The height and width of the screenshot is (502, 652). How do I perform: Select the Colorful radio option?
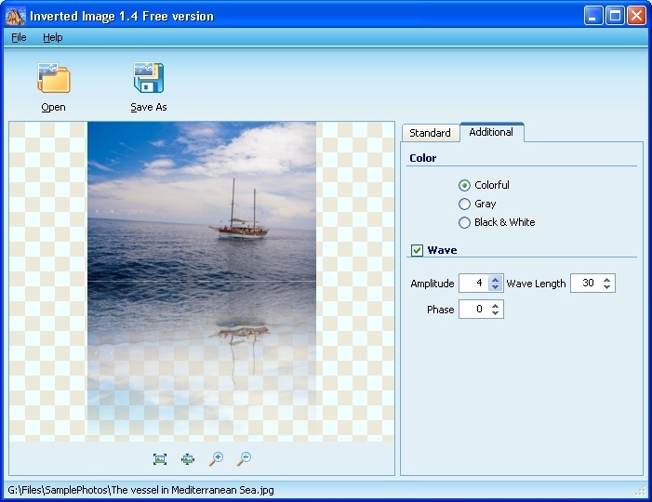pyautogui.click(x=464, y=185)
